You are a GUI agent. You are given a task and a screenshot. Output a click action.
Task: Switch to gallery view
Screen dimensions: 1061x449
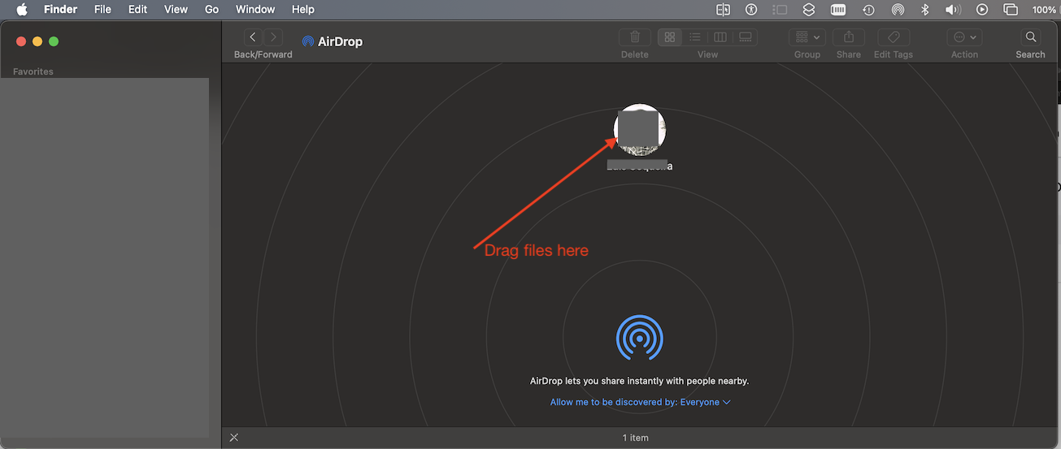(745, 37)
